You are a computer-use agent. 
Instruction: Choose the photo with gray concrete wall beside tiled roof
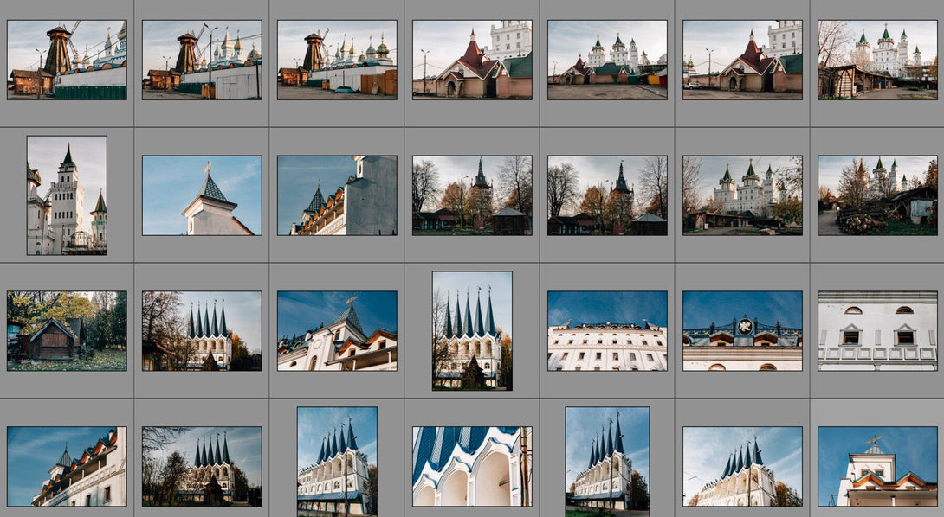pyautogui.click(x=337, y=195)
